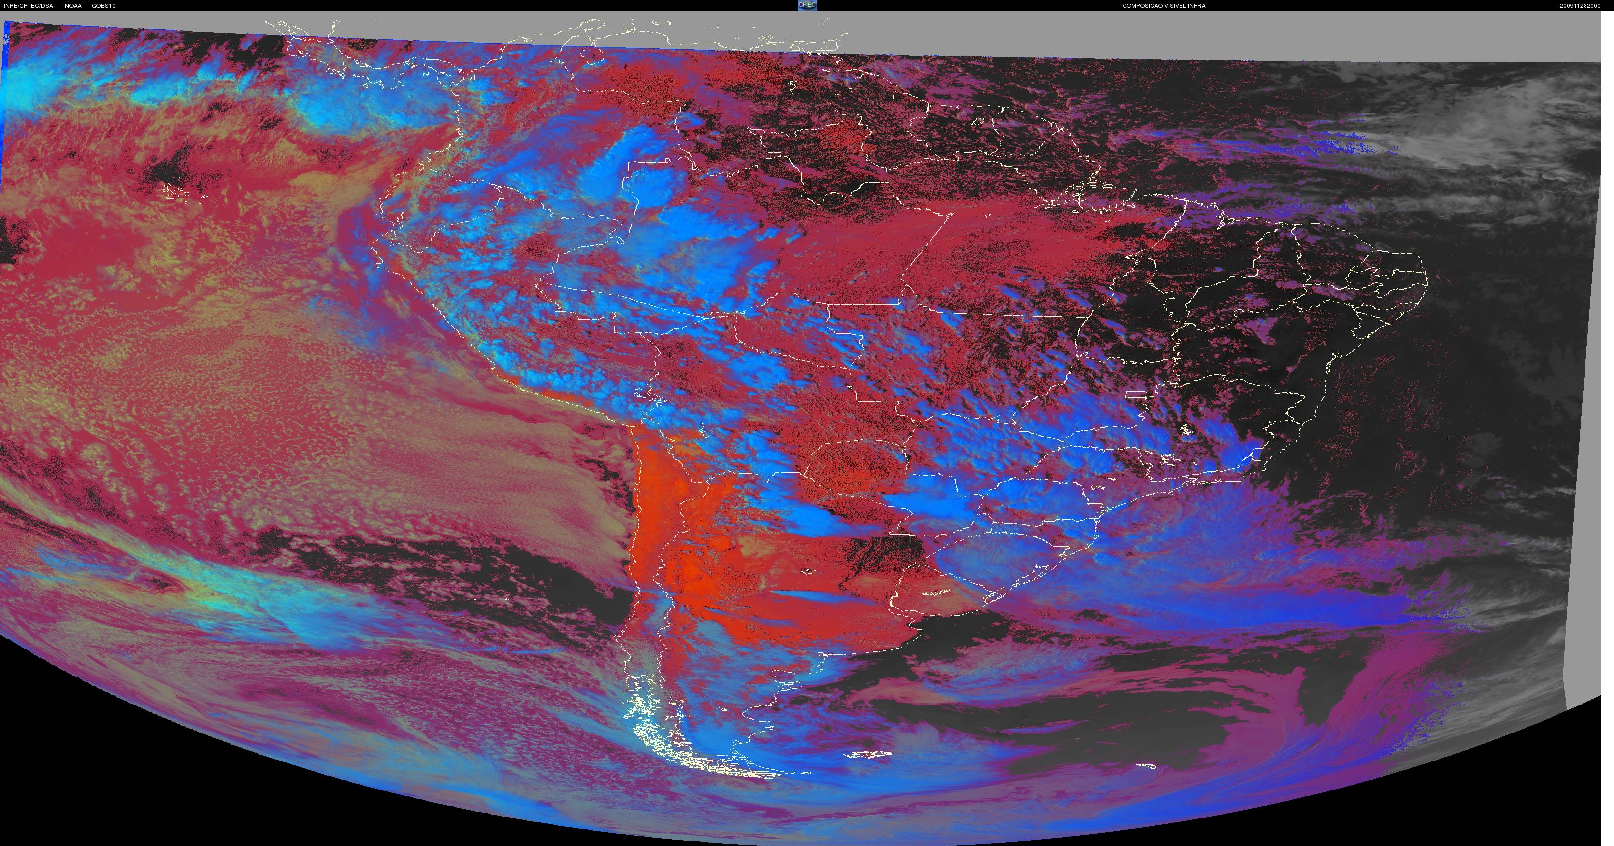Click the 'NOAA' label in header
This screenshot has height=846, width=1614.
tap(73, 6)
